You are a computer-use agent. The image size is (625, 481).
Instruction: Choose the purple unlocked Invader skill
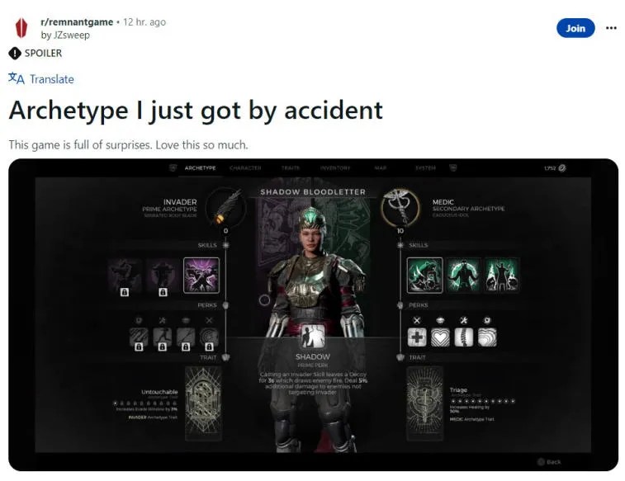201,275
